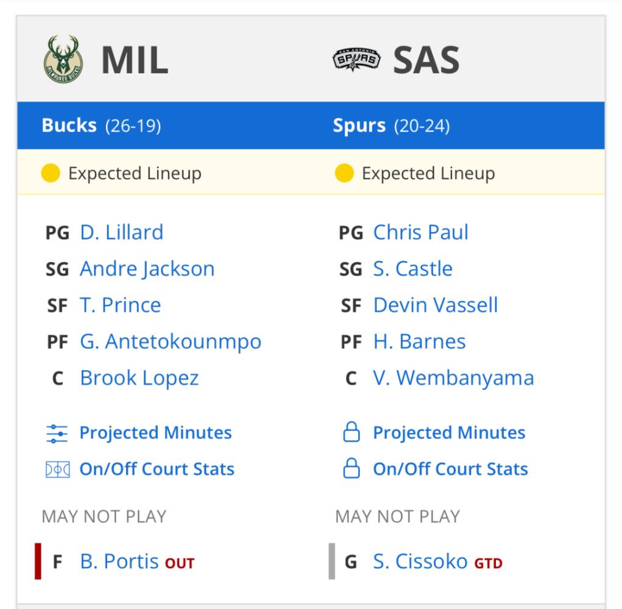Click the MIL team abbreviation header

pyautogui.click(x=135, y=60)
